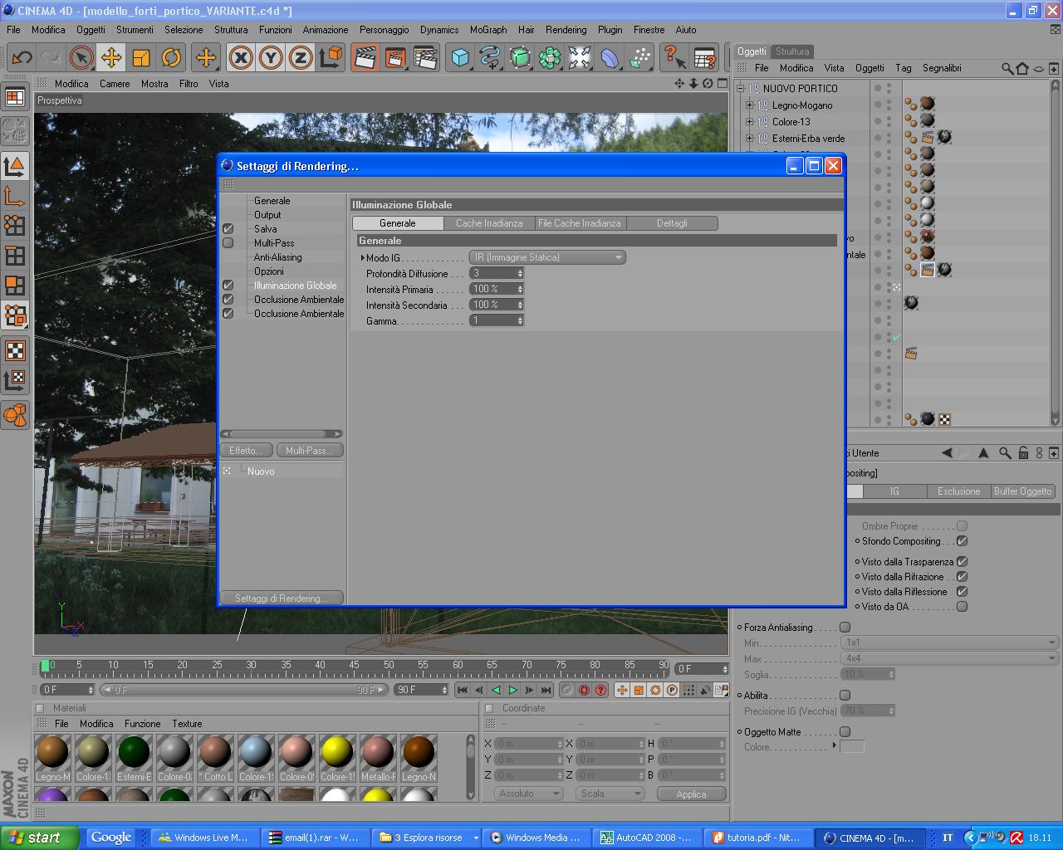Add a Cube primitive object icon
The image size is (1063, 850).
(460, 57)
